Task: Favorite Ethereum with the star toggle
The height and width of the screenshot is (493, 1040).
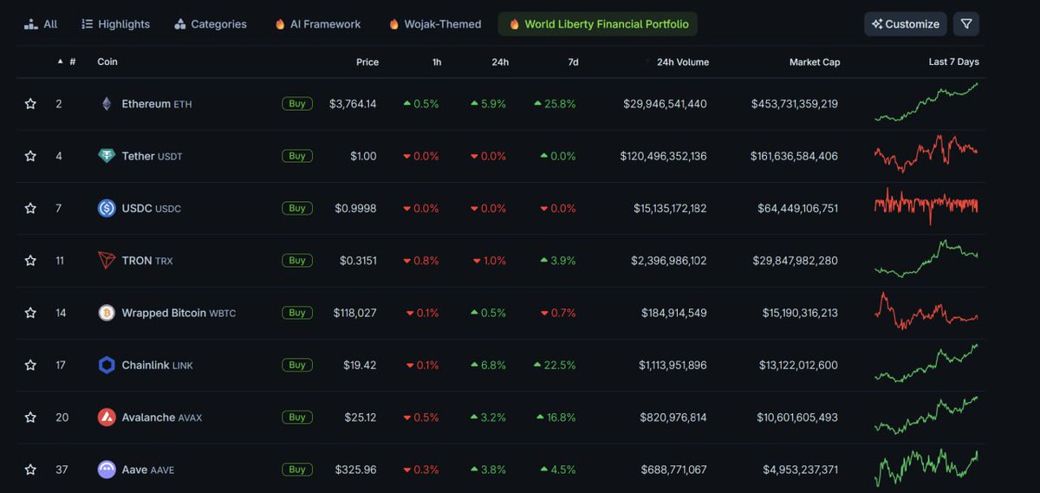Action: coord(30,104)
